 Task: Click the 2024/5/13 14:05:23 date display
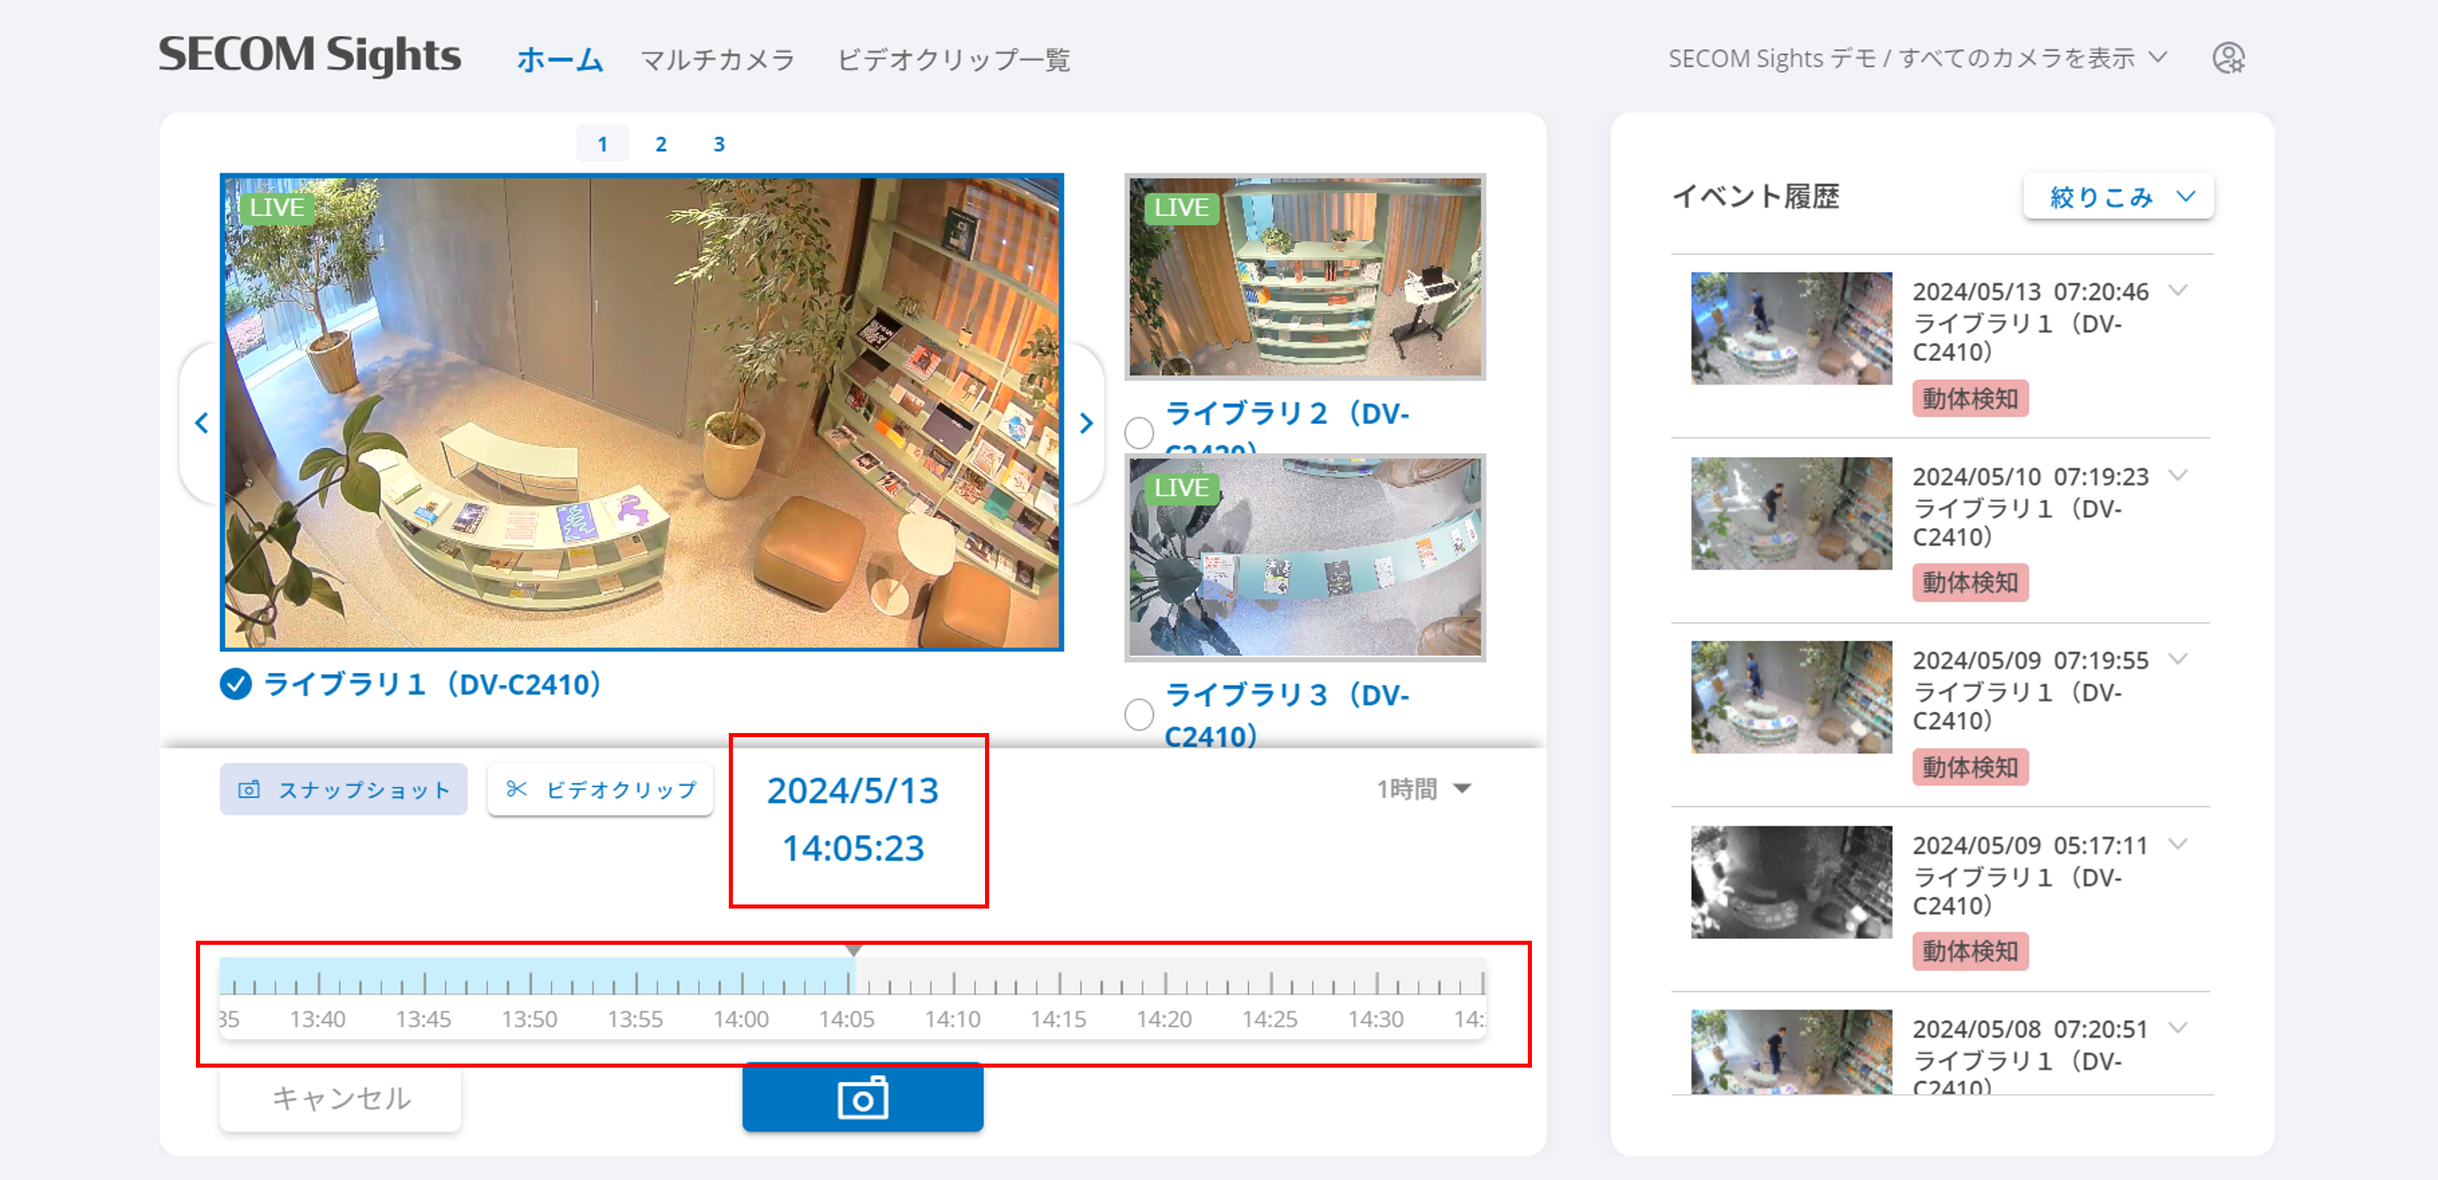pyautogui.click(x=853, y=818)
